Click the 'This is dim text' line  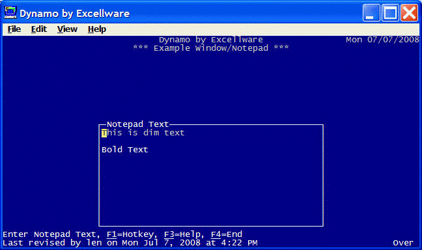tap(143, 133)
